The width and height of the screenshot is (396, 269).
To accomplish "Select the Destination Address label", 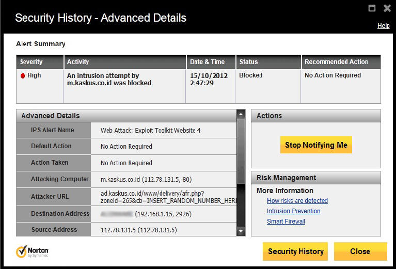I will coord(60,214).
